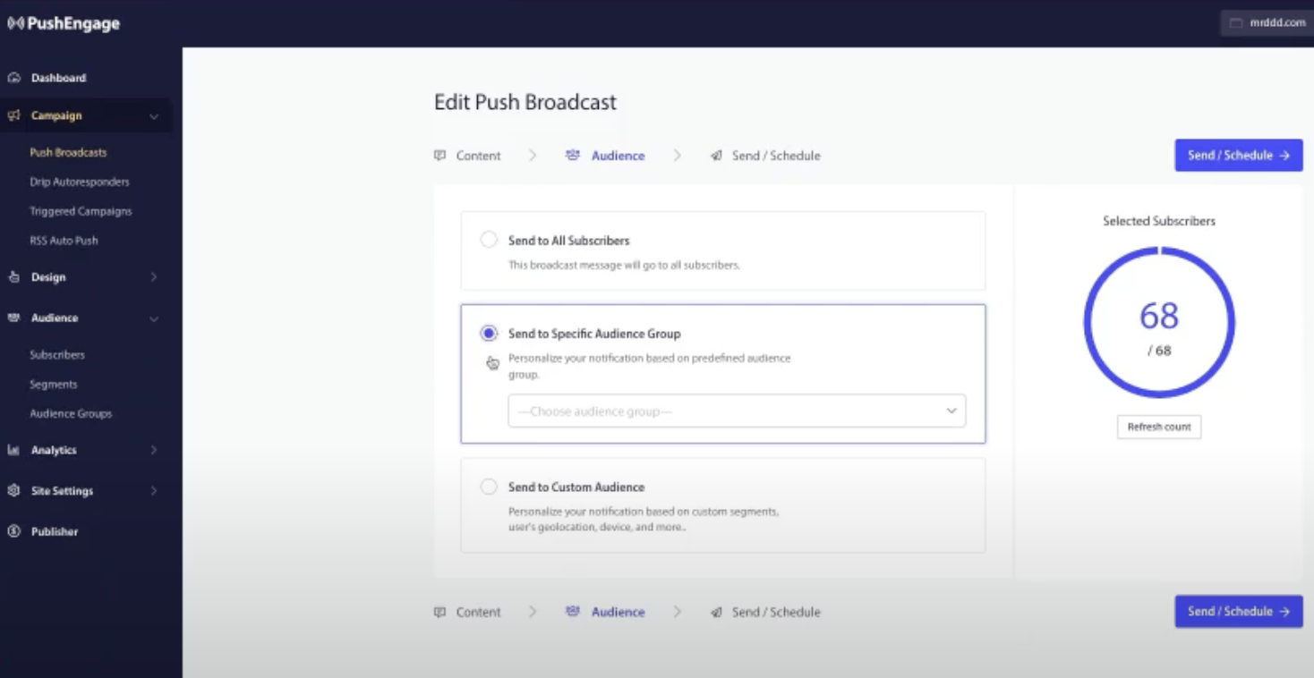The width and height of the screenshot is (1314, 678).
Task: Click the Send / Schedule button
Action: 1238,155
